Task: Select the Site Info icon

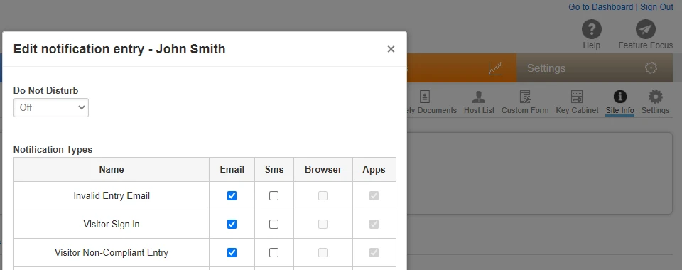Action: (619, 97)
